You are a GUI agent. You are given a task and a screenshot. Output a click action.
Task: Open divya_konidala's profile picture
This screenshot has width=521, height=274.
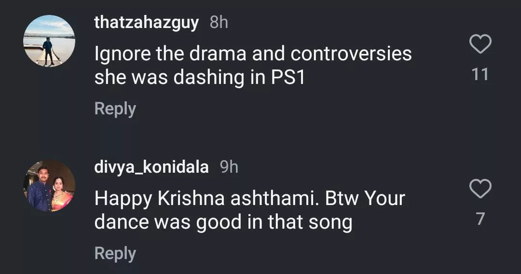point(49,186)
